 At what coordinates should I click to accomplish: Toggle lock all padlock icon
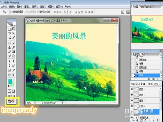144,84
